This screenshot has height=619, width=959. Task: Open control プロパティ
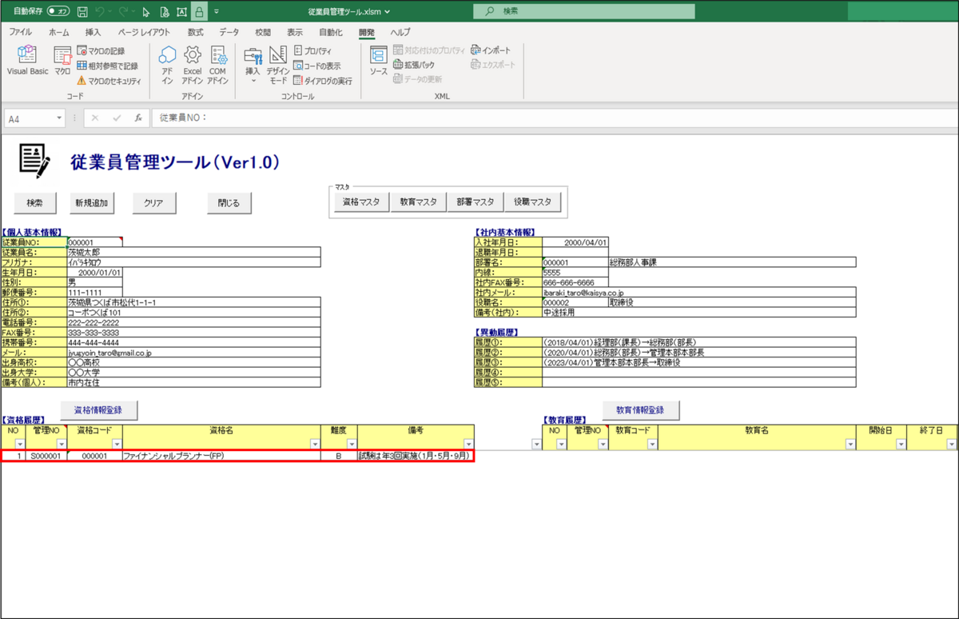pos(312,51)
